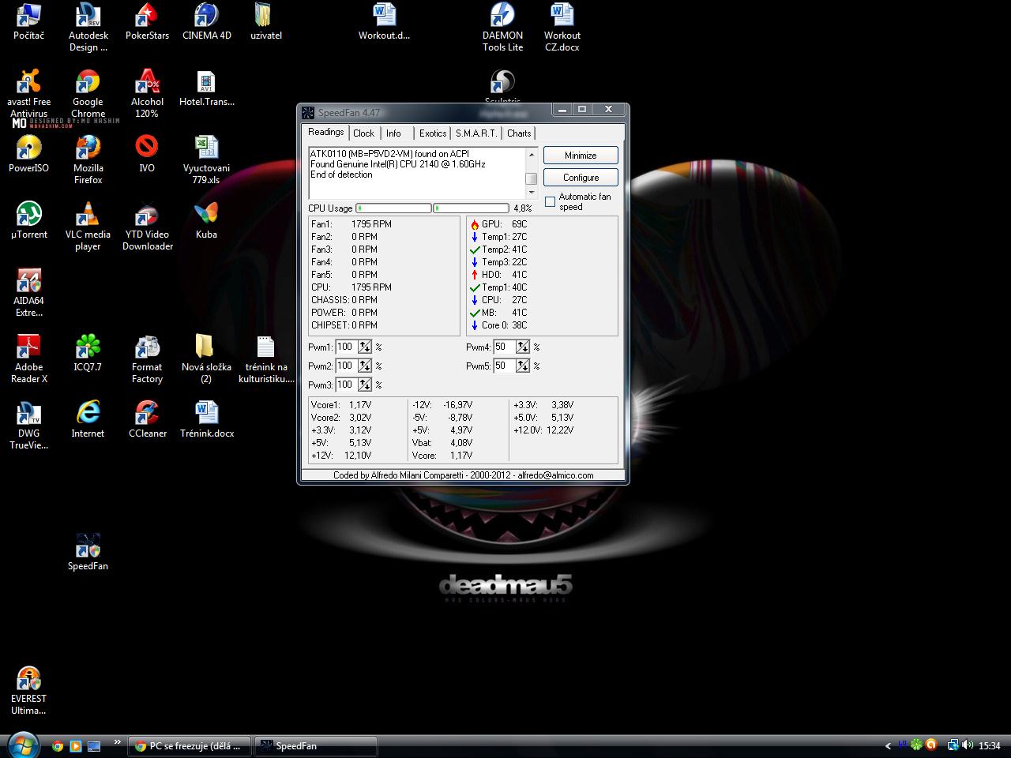Expand hidden system tray icons arrow

tap(888, 745)
